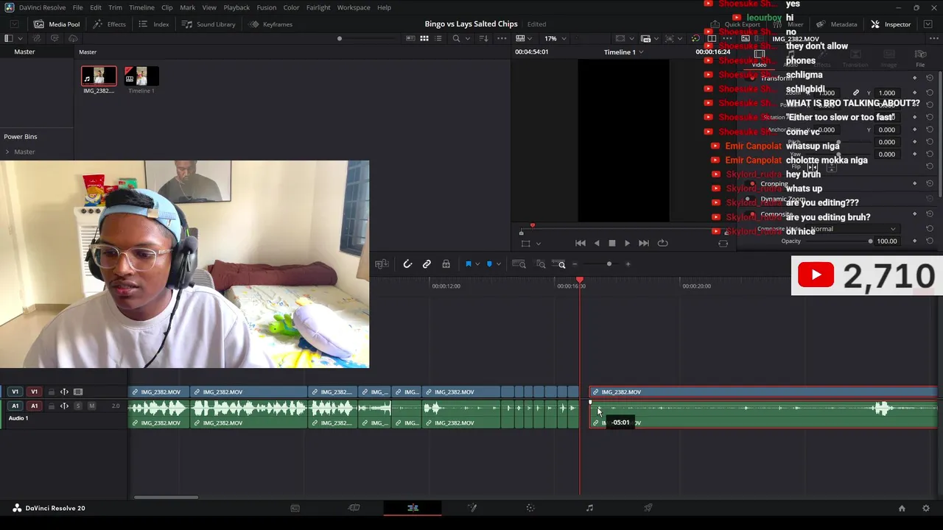Viewport: 943px width, 530px height.
Task: Stop playback in the viewer
Action: (611, 243)
